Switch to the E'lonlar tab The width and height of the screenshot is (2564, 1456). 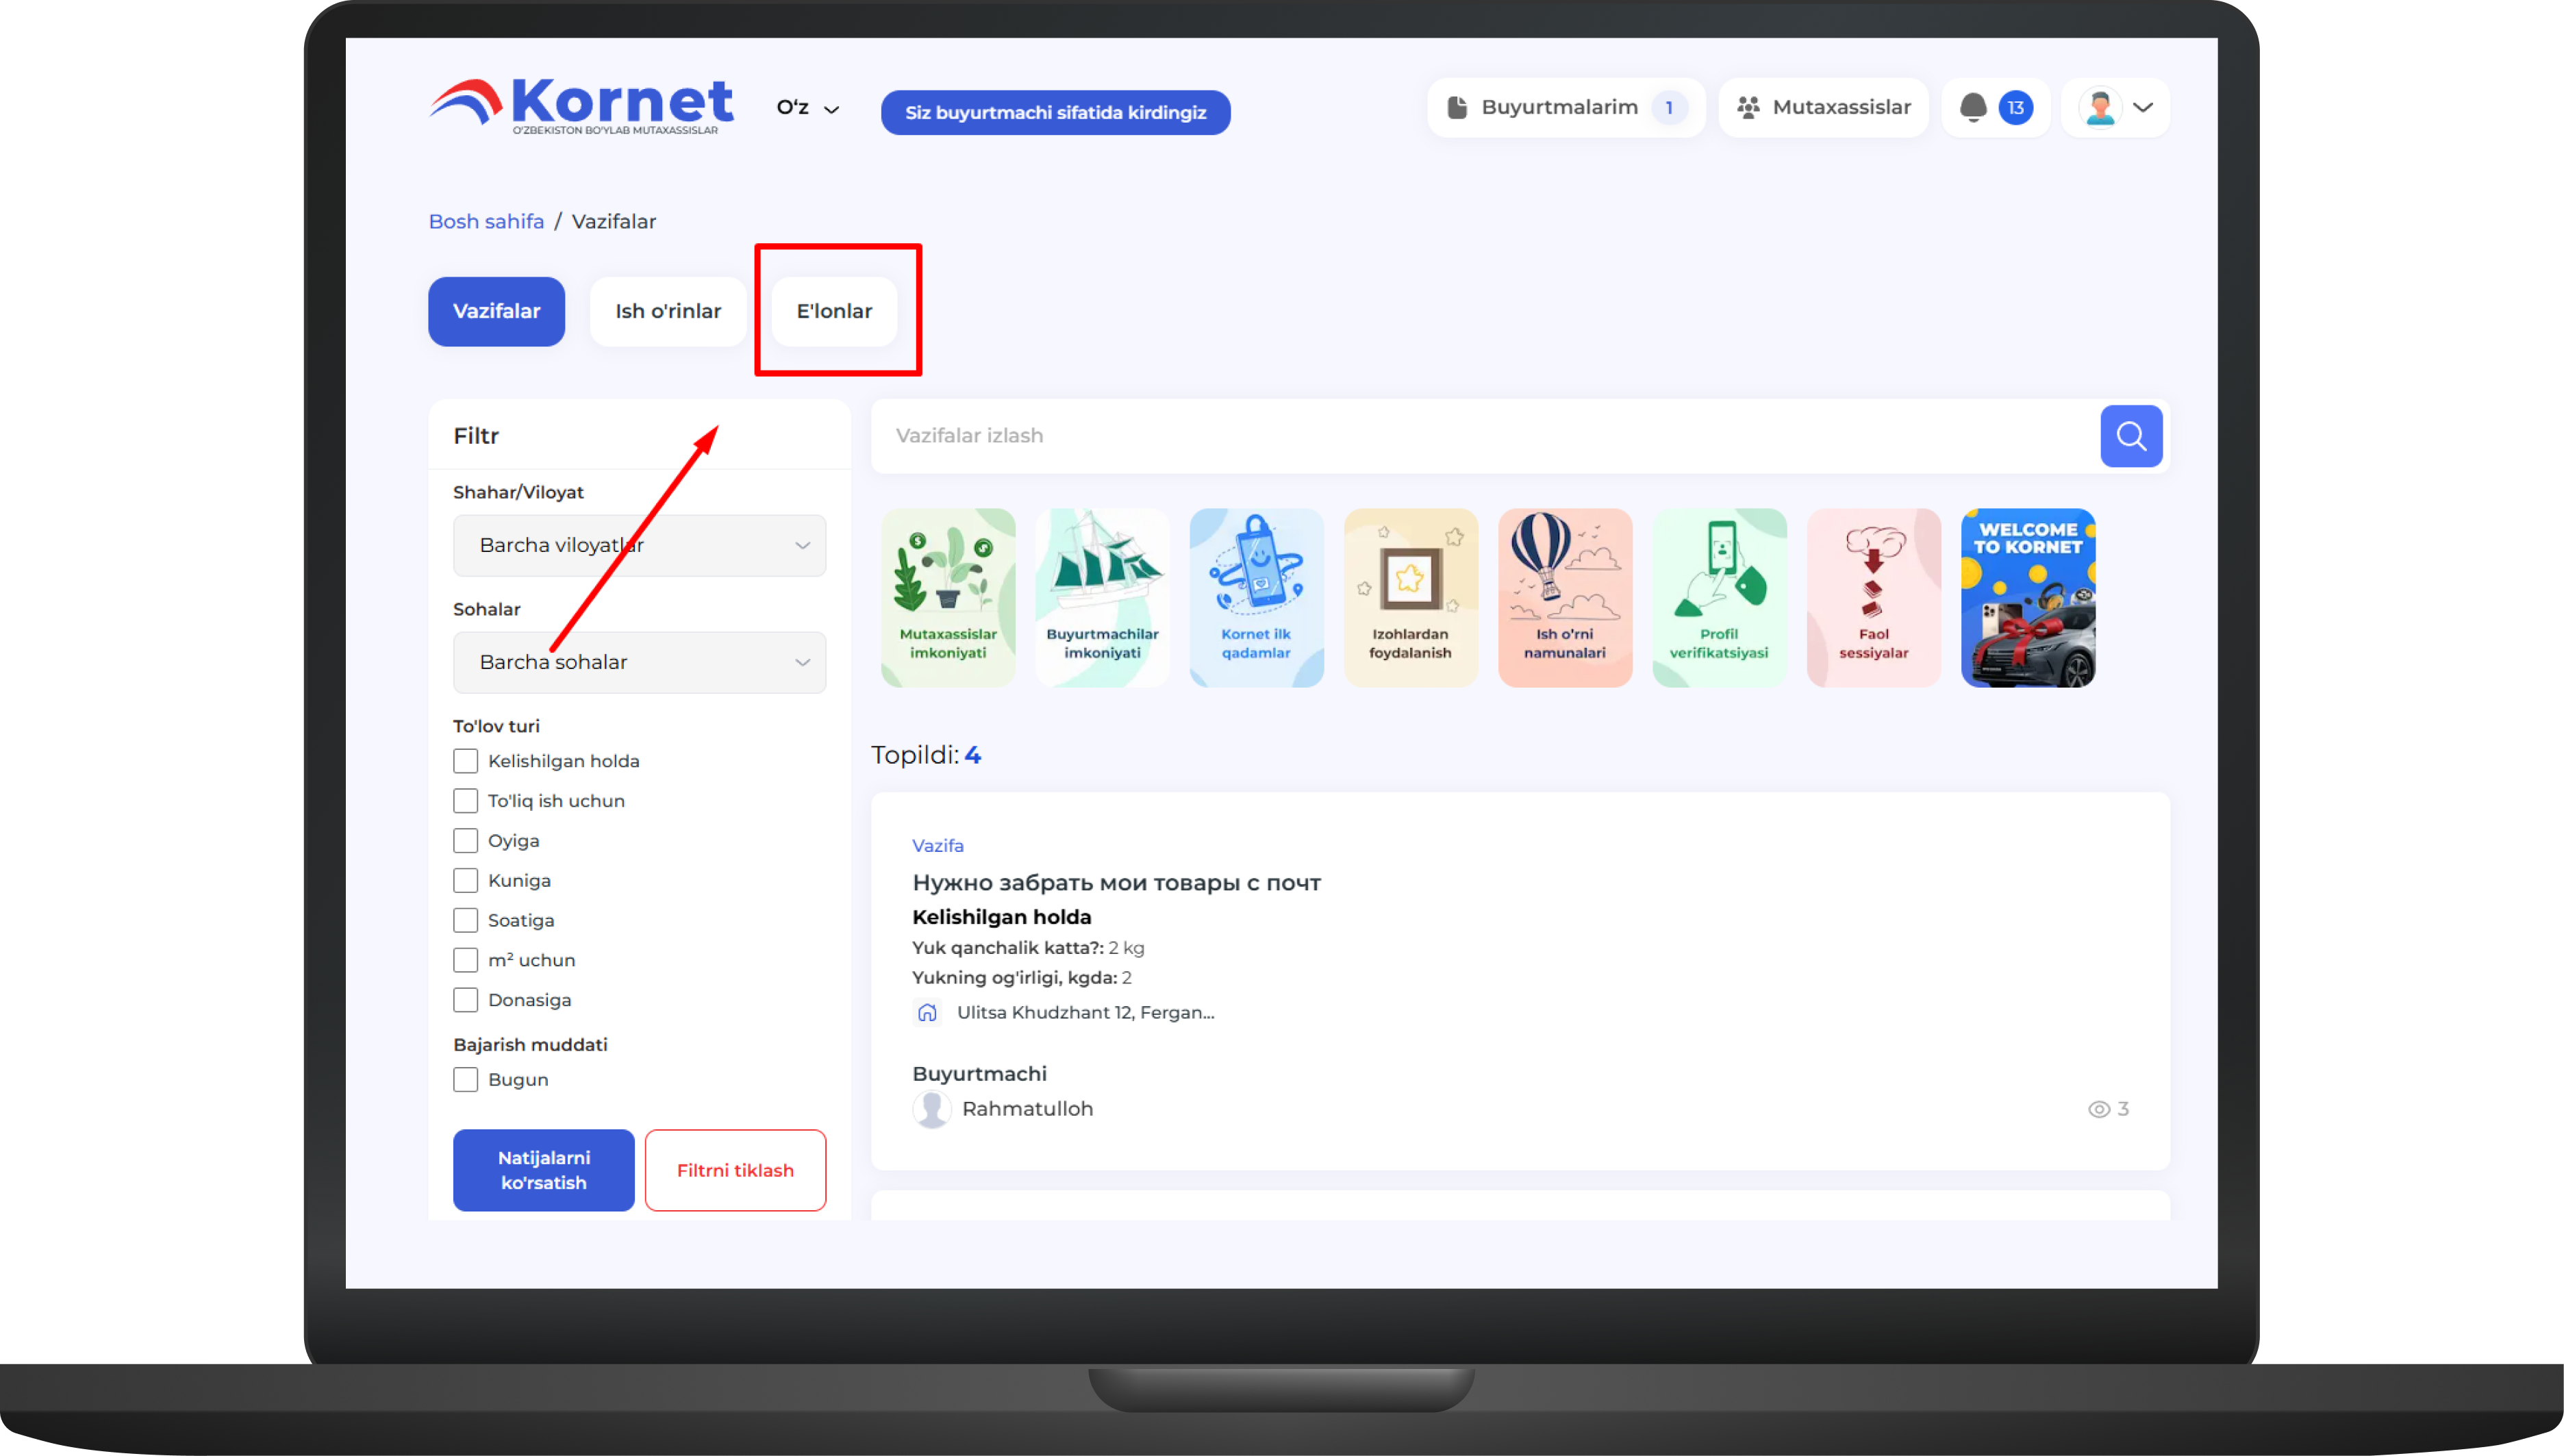(x=834, y=311)
